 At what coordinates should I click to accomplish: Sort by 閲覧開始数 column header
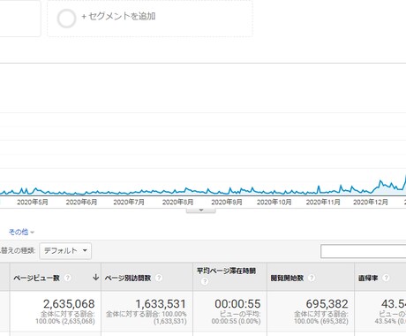[287, 278]
